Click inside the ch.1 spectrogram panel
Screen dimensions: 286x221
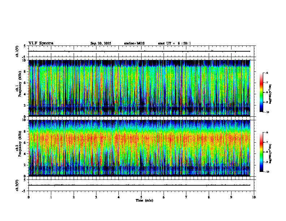(139, 88)
